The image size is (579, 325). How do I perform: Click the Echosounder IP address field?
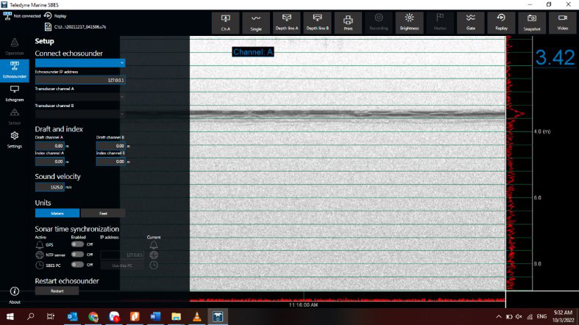pyautogui.click(x=80, y=80)
